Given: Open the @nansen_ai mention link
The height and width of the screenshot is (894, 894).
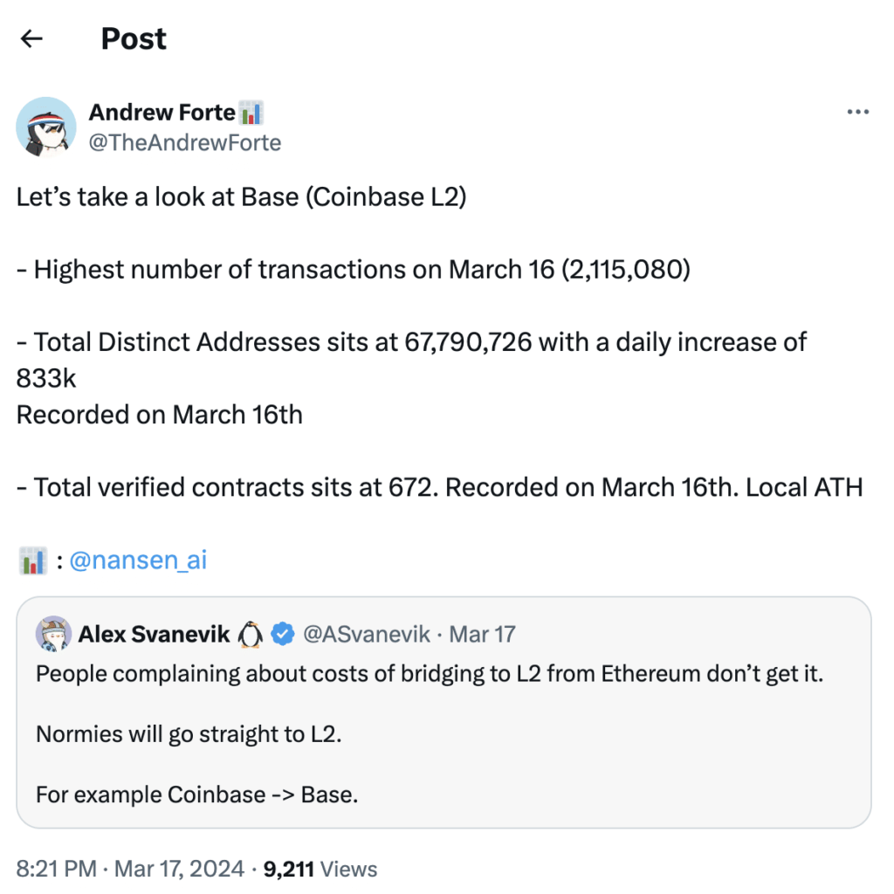Looking at the screenshot, I should tap(138, 560).
